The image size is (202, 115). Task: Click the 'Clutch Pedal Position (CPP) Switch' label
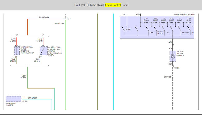click(55, 51)
